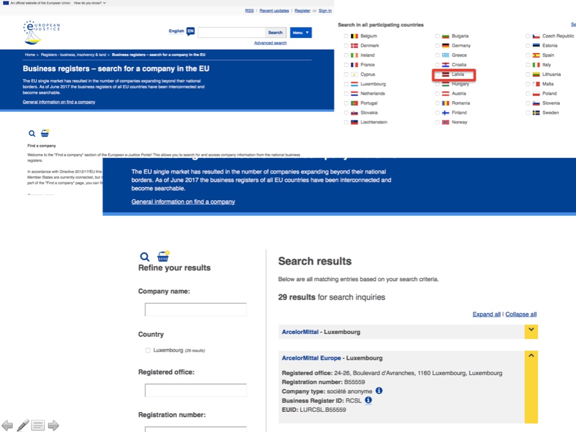The height and width of the screenshot is (432, 576).
Task: Open Registers - business, insolvency & land breadcrumb
Action: pyautogui.click(x=73, y=54)
